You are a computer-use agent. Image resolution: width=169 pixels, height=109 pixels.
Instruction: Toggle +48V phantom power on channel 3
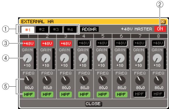pos(65,43)
